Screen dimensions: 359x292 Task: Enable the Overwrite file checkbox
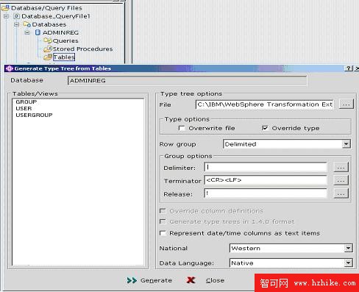pos(182,128)
